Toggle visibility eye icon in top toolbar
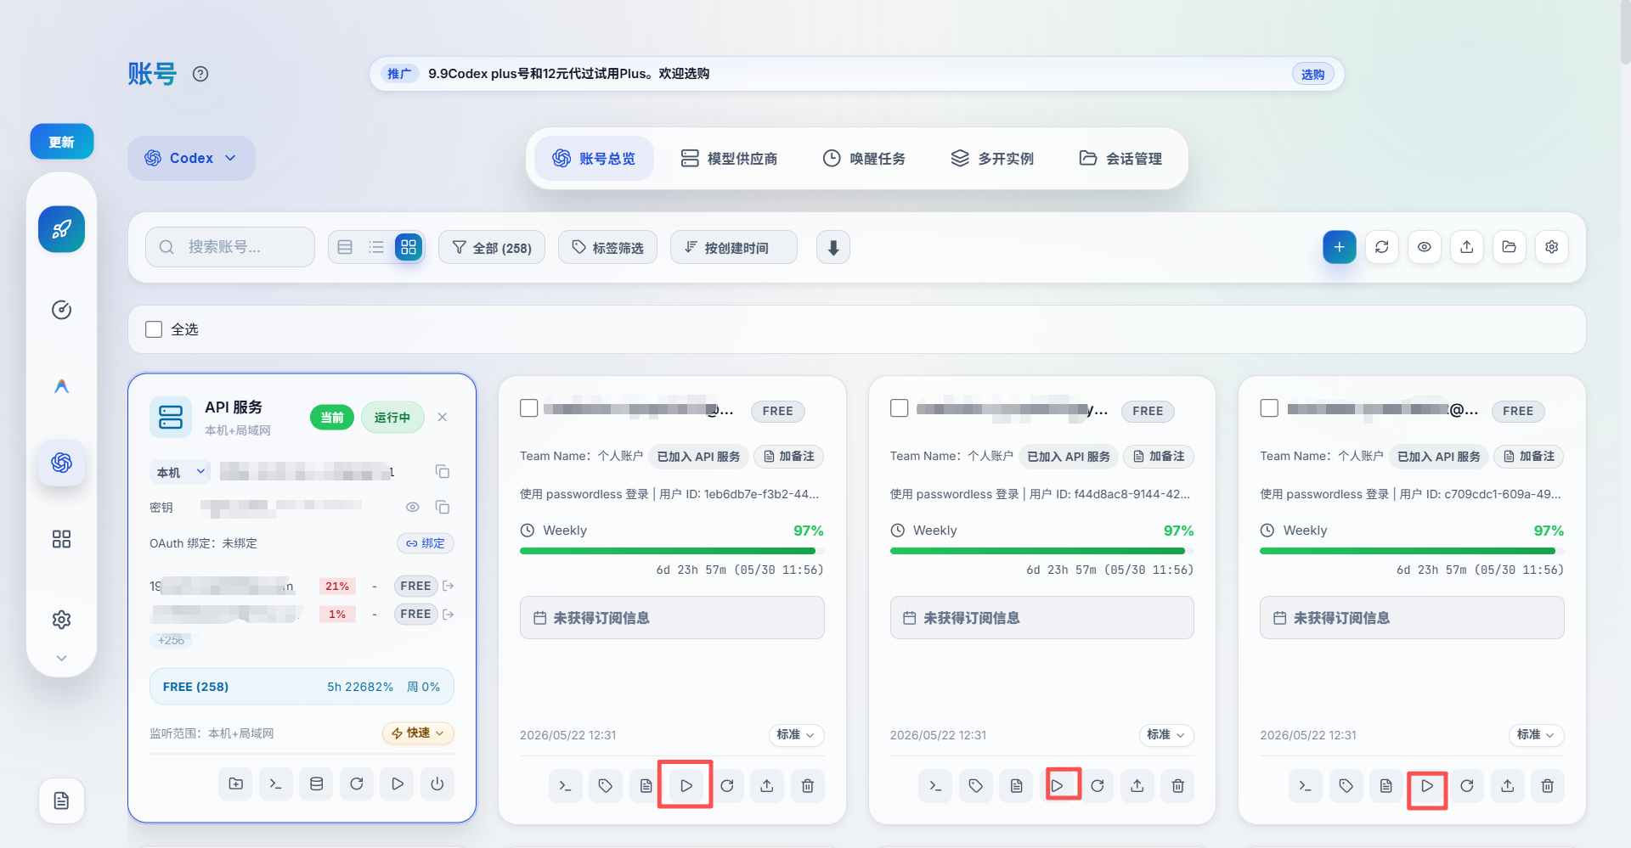Screen dimensions: 1631x848 [x=1425, y=247]
